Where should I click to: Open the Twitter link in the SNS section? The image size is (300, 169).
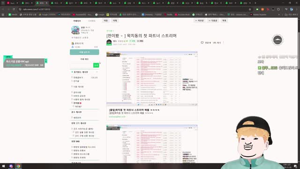79,158
